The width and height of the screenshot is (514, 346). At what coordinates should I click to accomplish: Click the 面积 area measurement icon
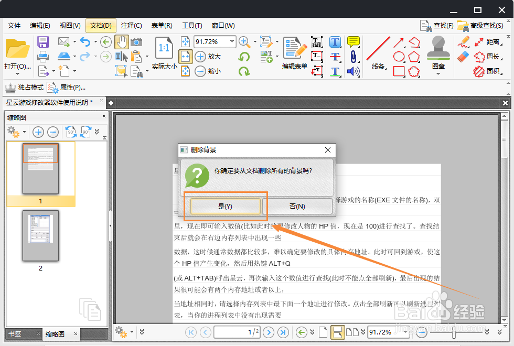point(478,71)
